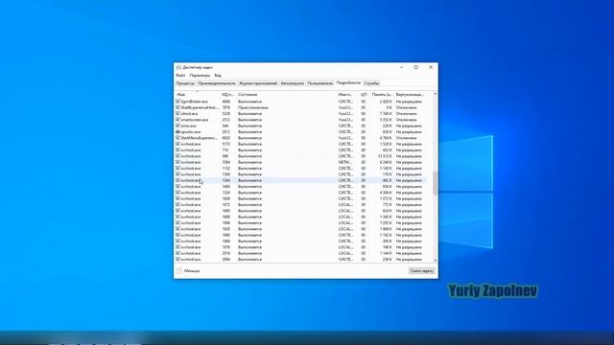Open the Журнал приложений tab

258,83
